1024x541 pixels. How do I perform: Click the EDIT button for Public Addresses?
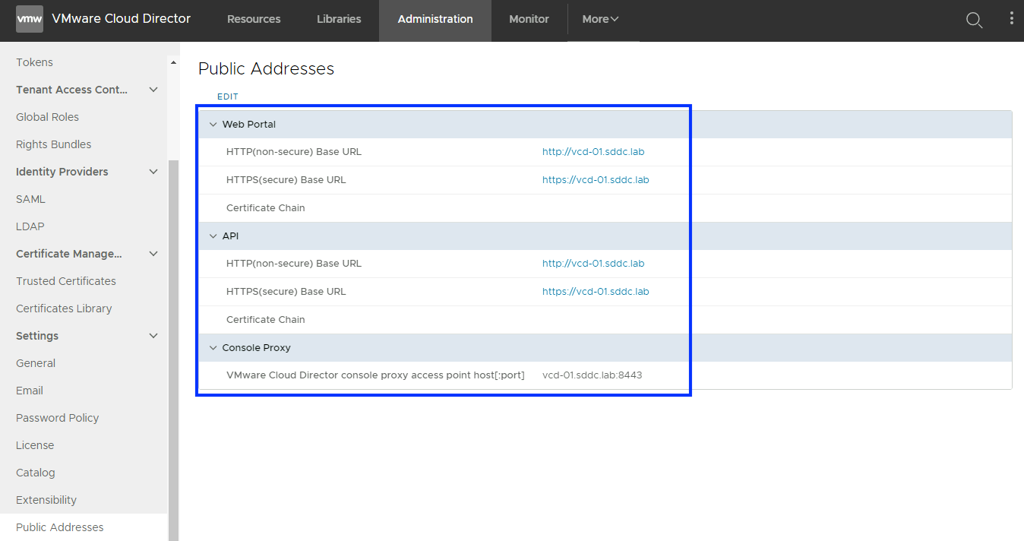click(228, 96)
